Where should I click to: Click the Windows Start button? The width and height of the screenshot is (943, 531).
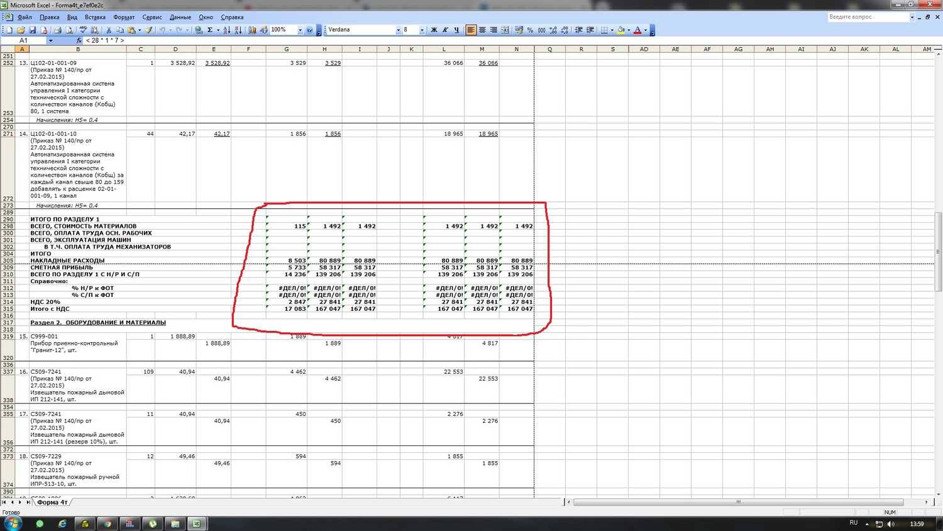[x=13, y=523]
